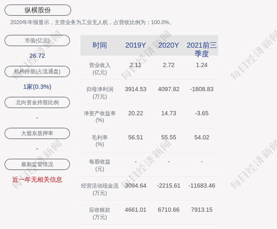Click the 应收账款(万元) row label
The image size is (277, 229).
click(x=100, y=213)
